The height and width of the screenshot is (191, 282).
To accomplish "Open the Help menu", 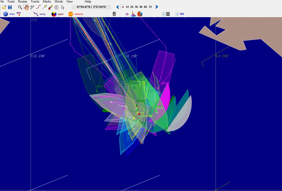I will point(88,2).
